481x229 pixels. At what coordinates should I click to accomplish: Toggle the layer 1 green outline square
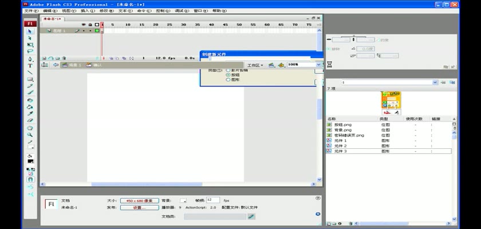pos(97,31)
